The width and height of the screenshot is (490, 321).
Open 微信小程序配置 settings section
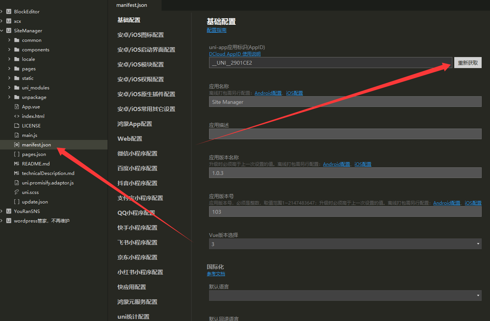tap(137, 154)
